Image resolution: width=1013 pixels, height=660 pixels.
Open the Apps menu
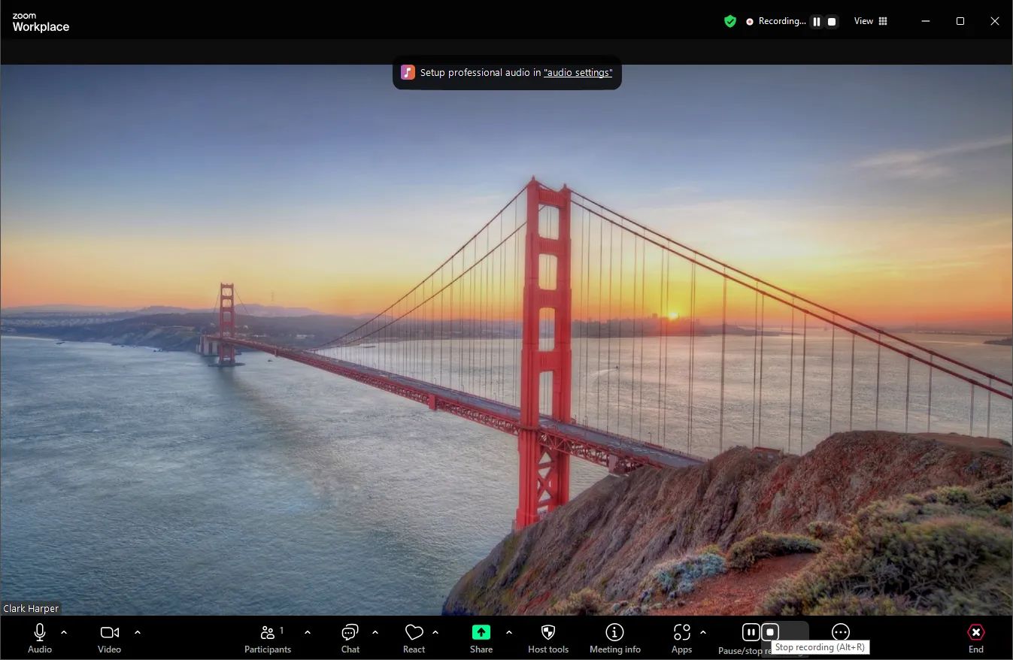point(681,638)
